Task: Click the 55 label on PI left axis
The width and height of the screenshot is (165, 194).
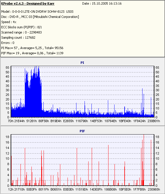Action: [x=7, y=68]
